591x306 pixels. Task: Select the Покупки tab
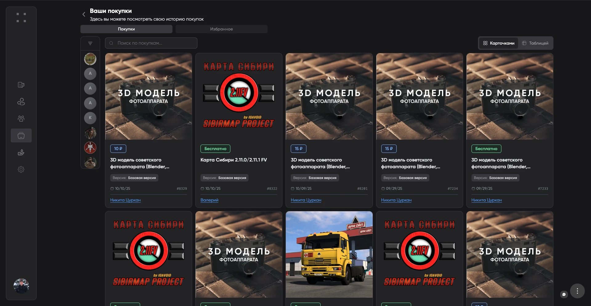click(126, 29)
